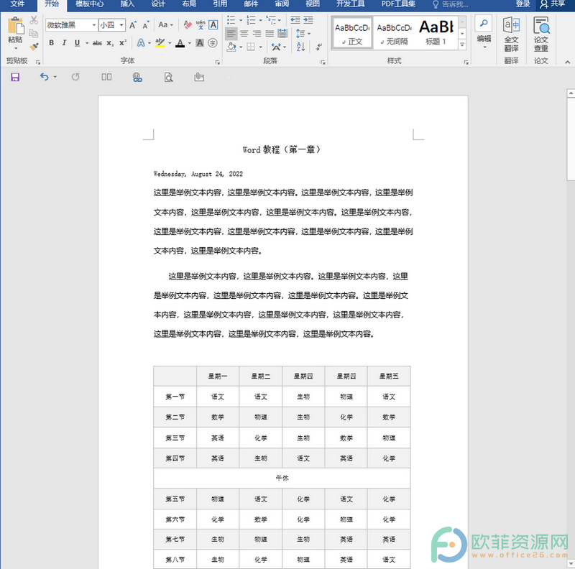The width and height of the screenshot is (575, 569).
Task: Open font dialog launcher
Action: tap(218, 63)
